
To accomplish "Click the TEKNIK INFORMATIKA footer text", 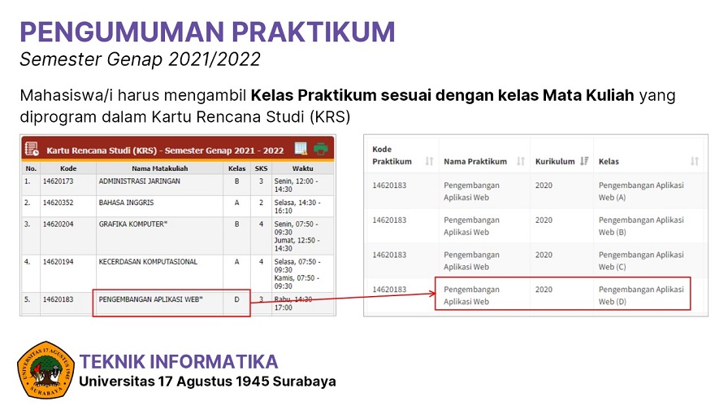I will [x=179, y=362].
